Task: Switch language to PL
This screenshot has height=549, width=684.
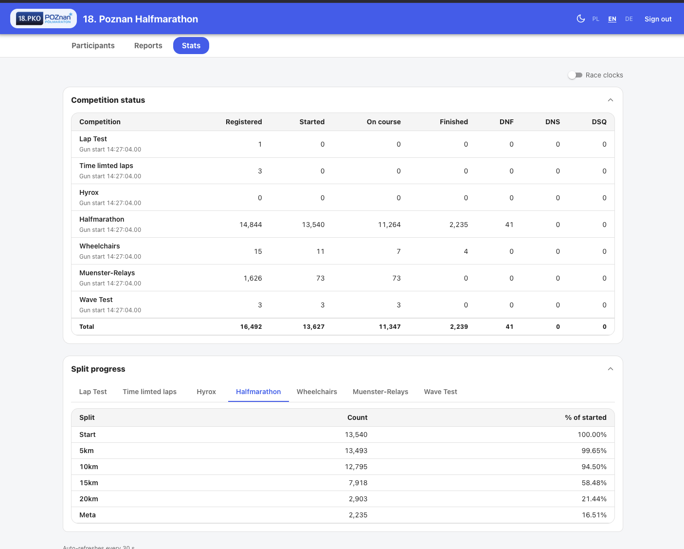Action: coord(596,19)
